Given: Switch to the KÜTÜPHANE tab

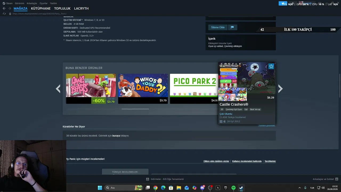Looking at the screenshot, I should coord(41,9).
